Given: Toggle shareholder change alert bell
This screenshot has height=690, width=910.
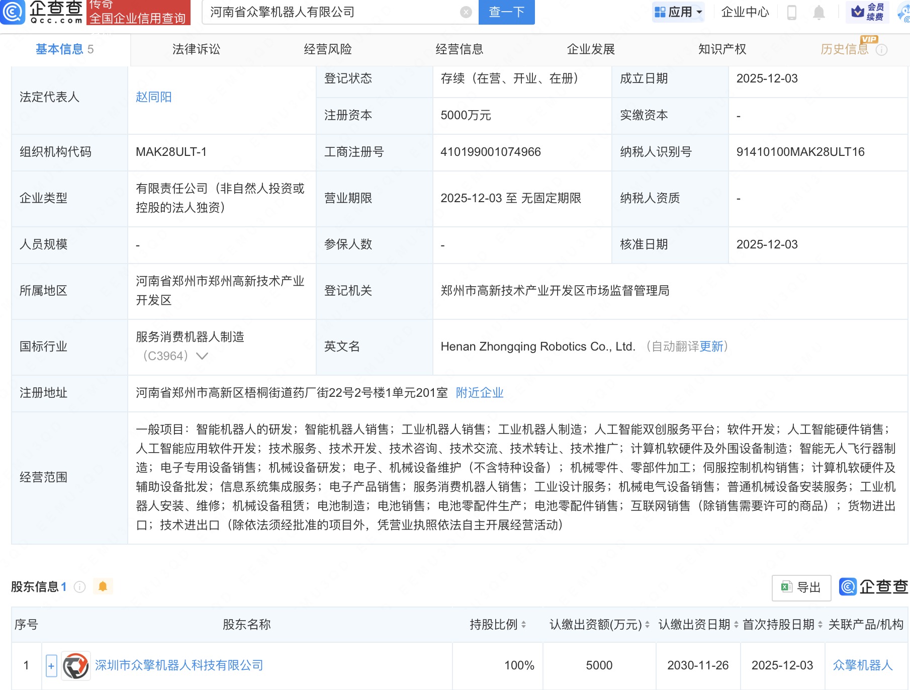Looking at the screenshot, I should (x=103, y=586).
